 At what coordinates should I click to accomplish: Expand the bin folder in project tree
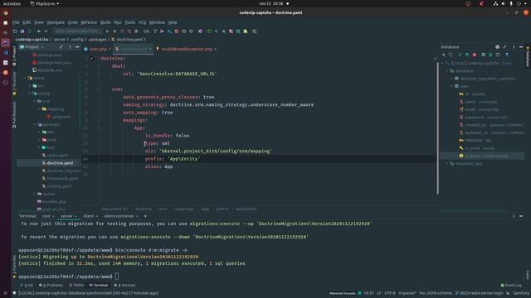[30, 86]
